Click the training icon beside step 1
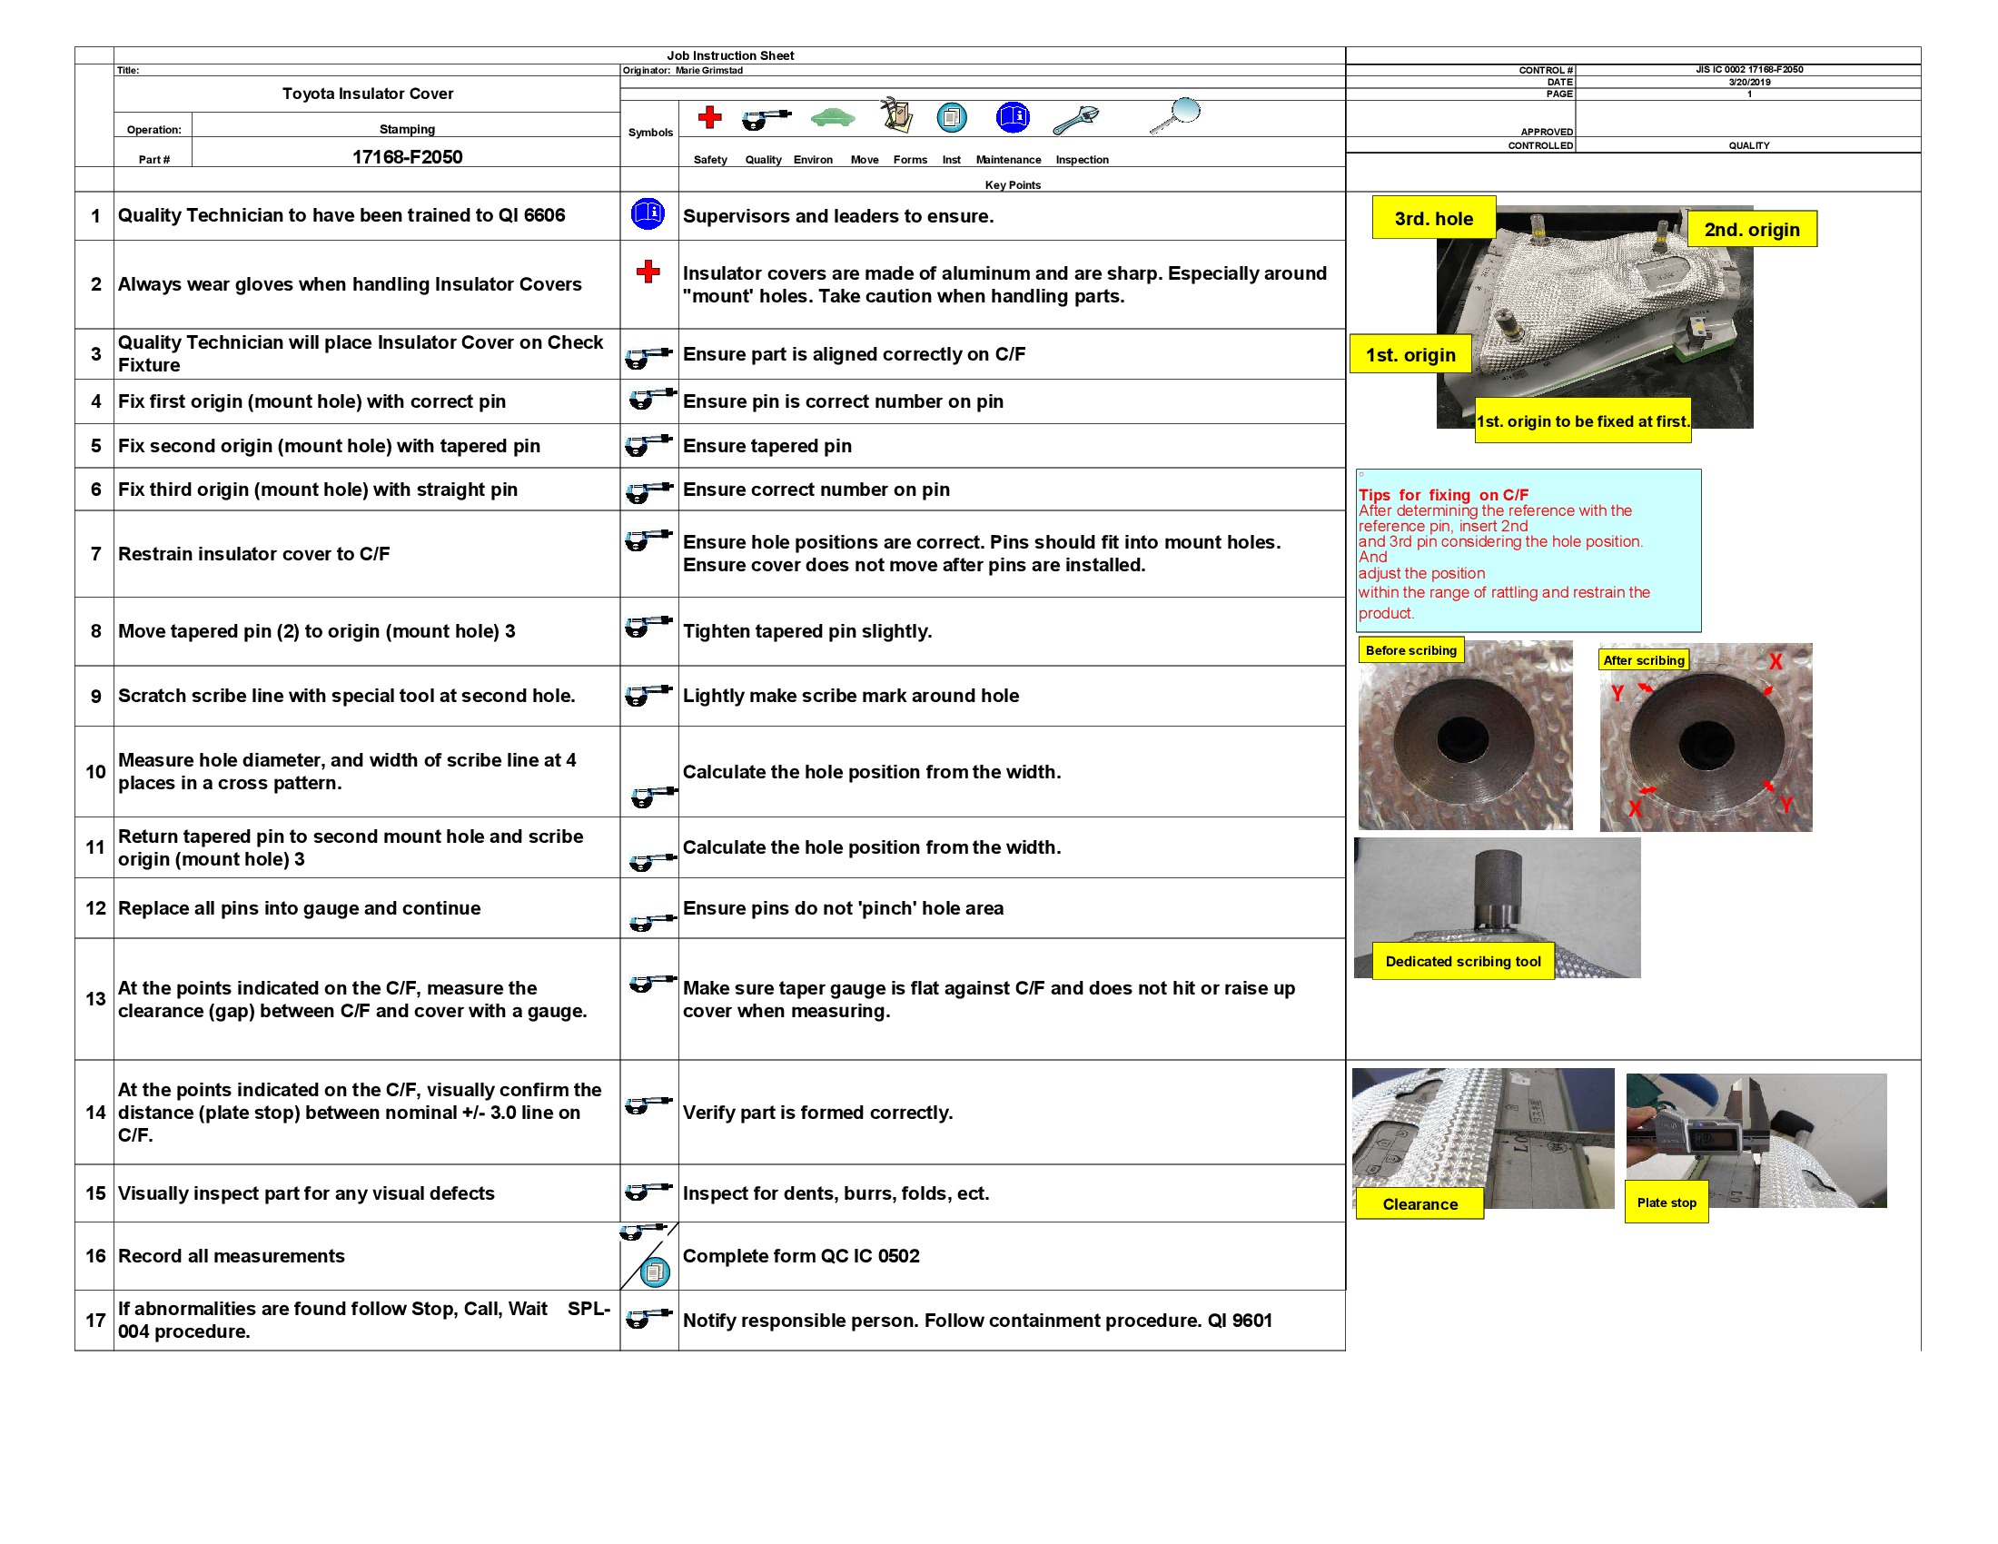Image resolution: width=1998 pixels, height=1544 pixels. 649,213
